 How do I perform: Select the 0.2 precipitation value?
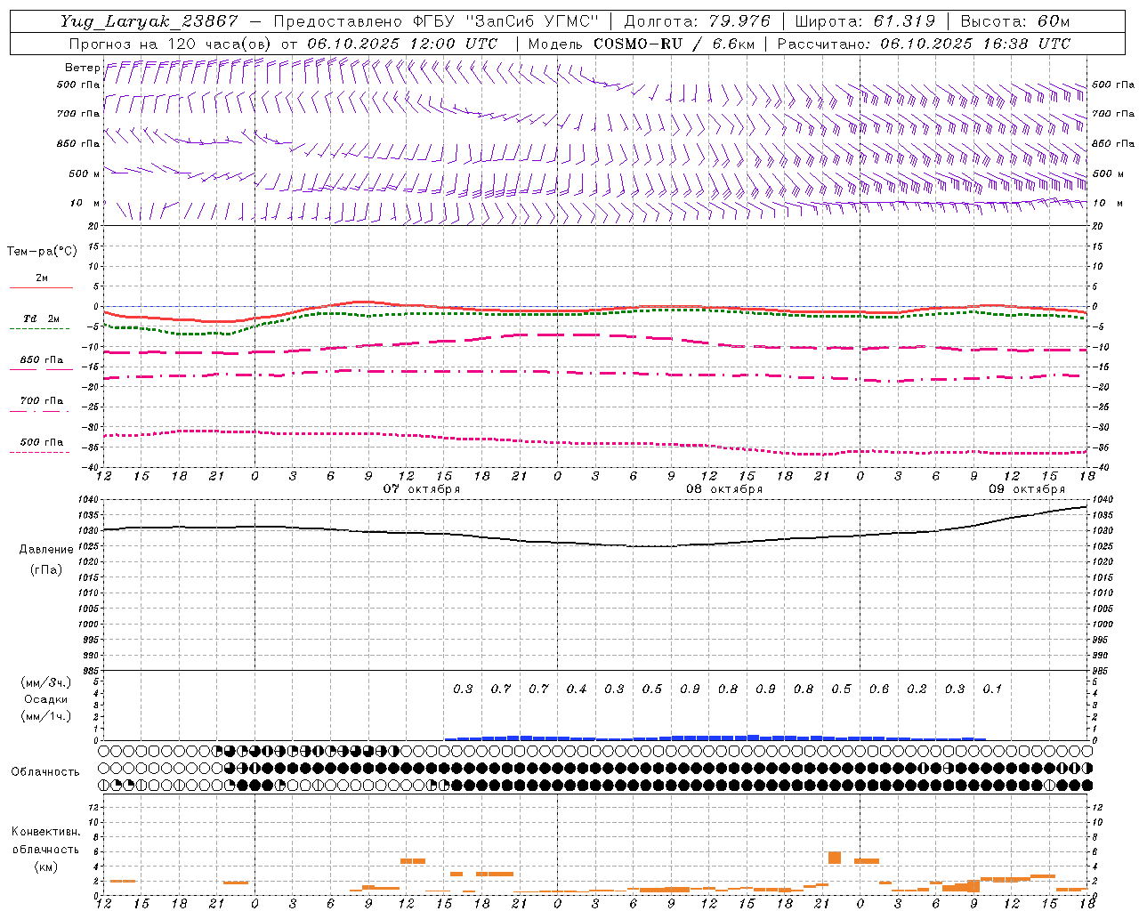pos(917,689)
